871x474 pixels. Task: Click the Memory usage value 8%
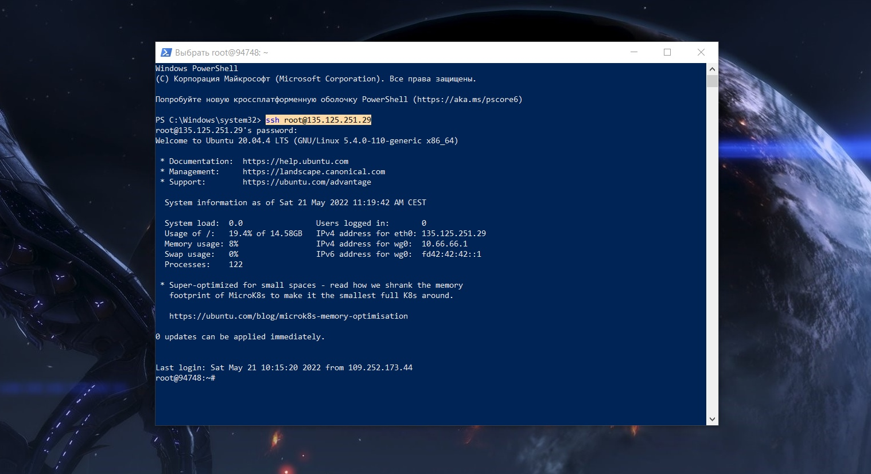(234, 244)
